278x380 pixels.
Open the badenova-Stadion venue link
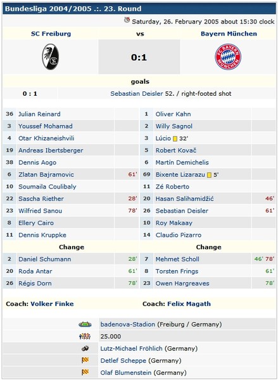coord(127,324)
